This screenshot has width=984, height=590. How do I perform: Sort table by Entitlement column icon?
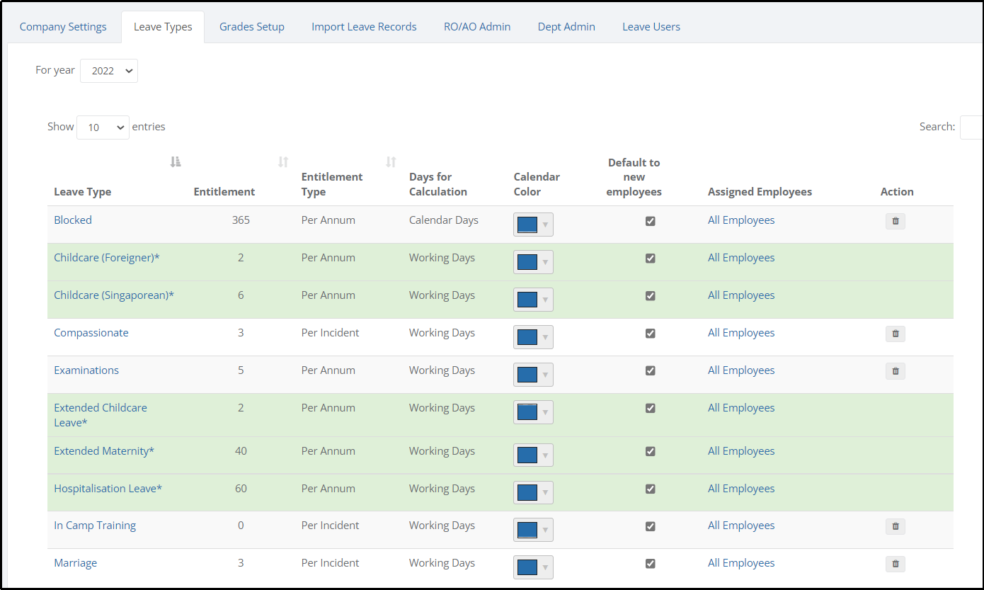pos(283,162)
